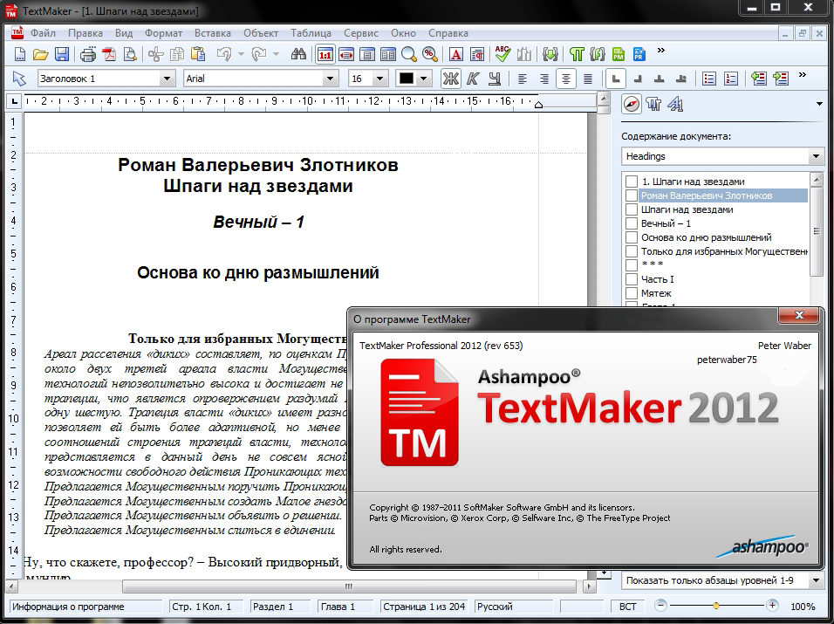Launch Presentations via the blue PR icon
Viewport: 834px width, 624px height.
pyautogui.click(x=639, y=54)
